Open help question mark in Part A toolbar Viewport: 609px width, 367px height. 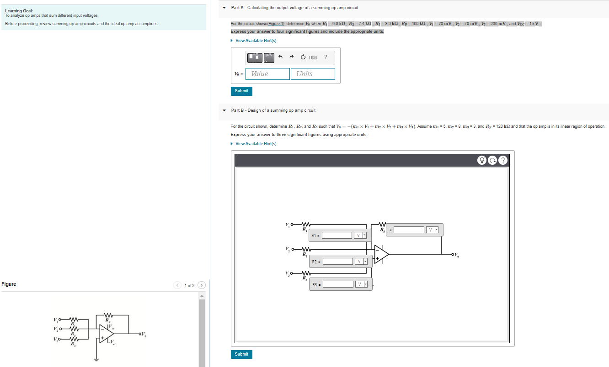326,57
